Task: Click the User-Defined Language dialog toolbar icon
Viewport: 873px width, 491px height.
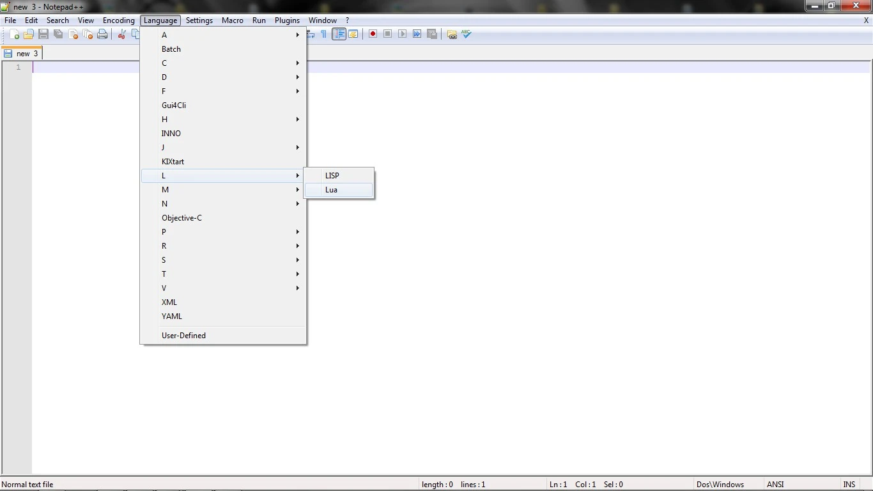Action: tap(353, 35)
